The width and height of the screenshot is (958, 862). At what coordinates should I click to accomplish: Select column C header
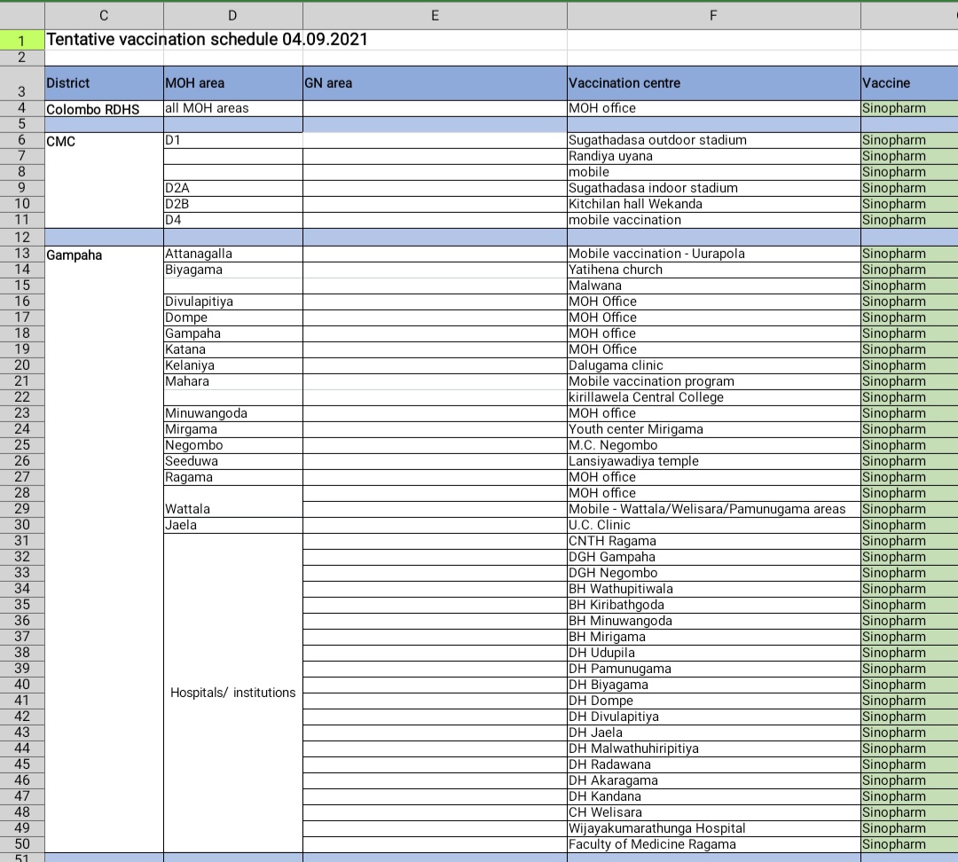point(104,15)
